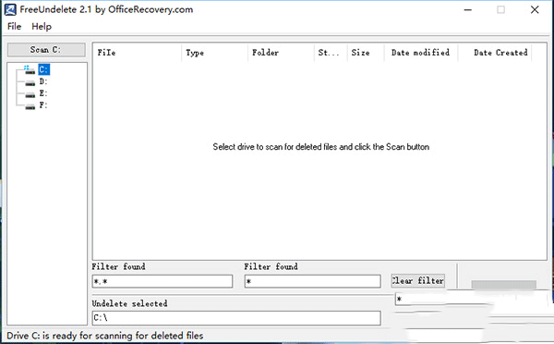Close the FreeUndelete window
This screenshot has width=554, height=344.
[x=535, y=9]
